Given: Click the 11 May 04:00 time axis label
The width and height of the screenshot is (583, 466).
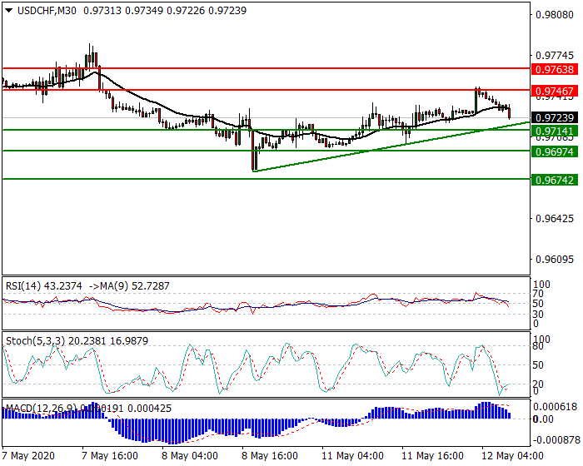Looking at the screenshot, I should click(352, 455).
